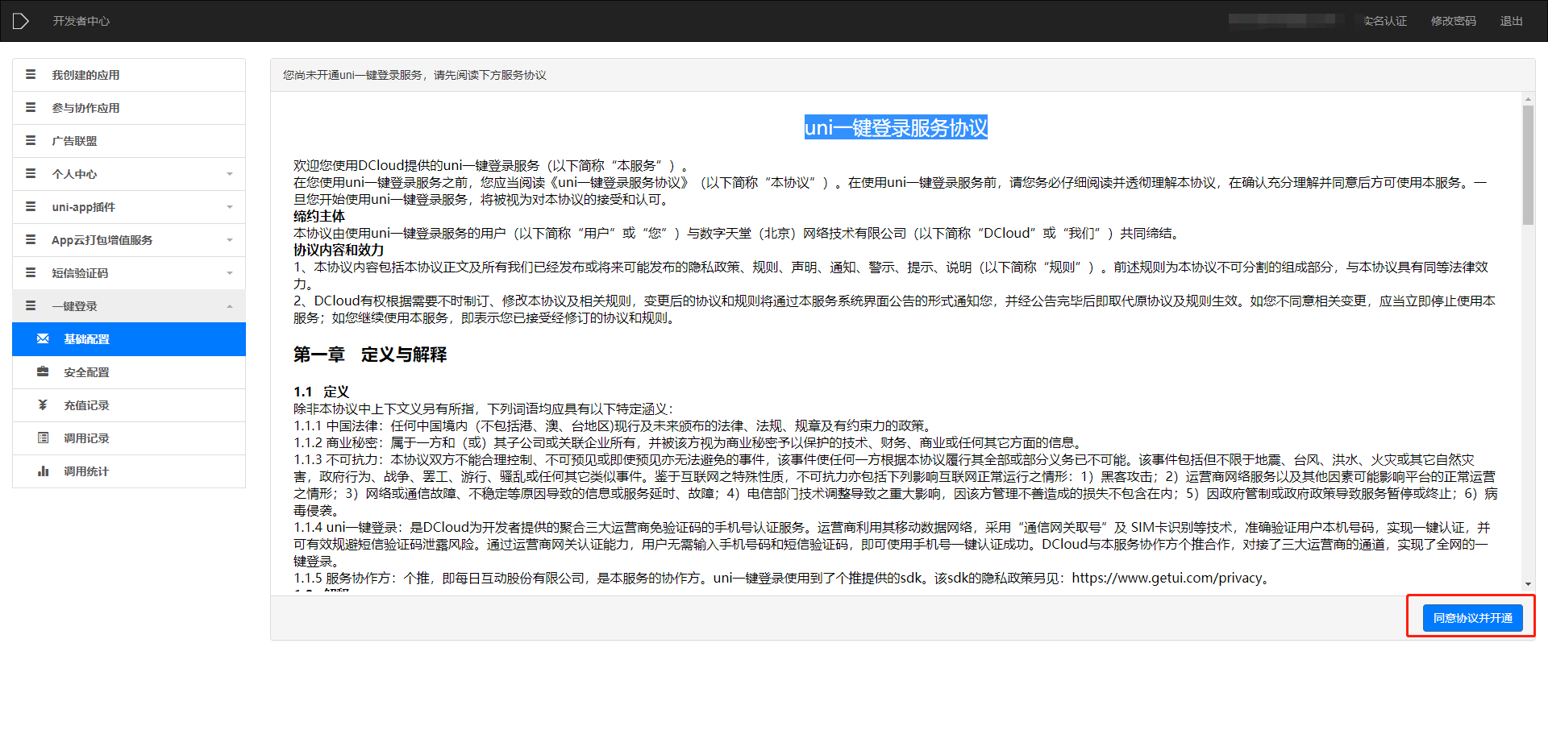1548x755 pixels.
Task: Expand the 个人中心 dropdown arrow
Action: [x=230, y=174]
